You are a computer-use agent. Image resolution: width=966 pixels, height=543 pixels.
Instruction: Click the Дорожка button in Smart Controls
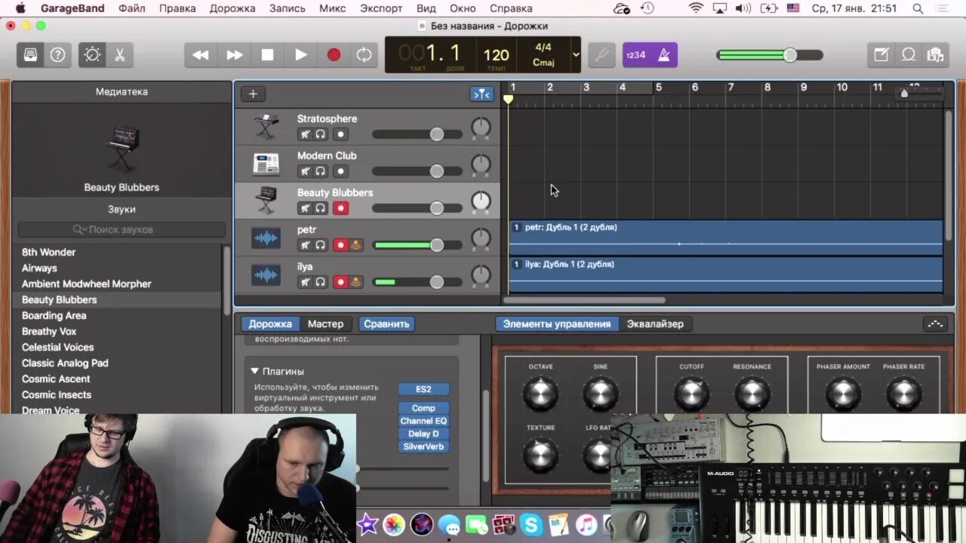[270, 324]
